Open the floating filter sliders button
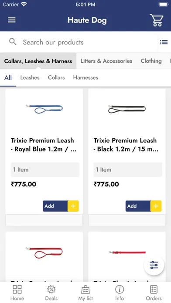Screen dimensions: 171x303 tap(154, 265)
